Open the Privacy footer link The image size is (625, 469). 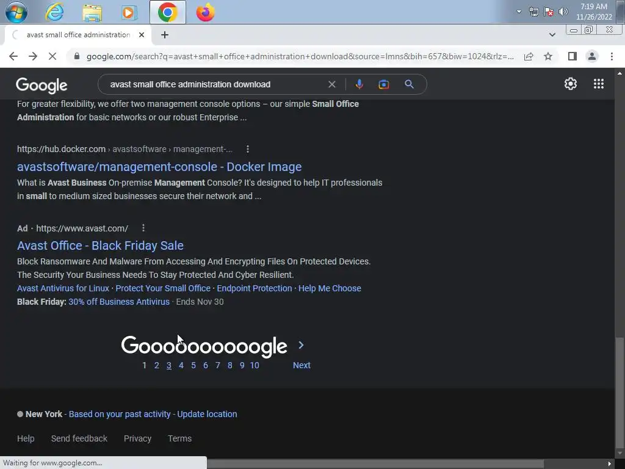(137, 438)
